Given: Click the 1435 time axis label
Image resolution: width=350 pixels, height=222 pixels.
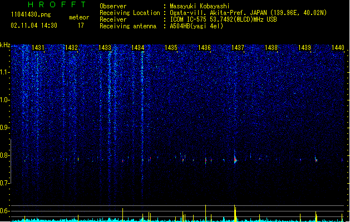Looking at the screenshot, I should tap(171, 48).
